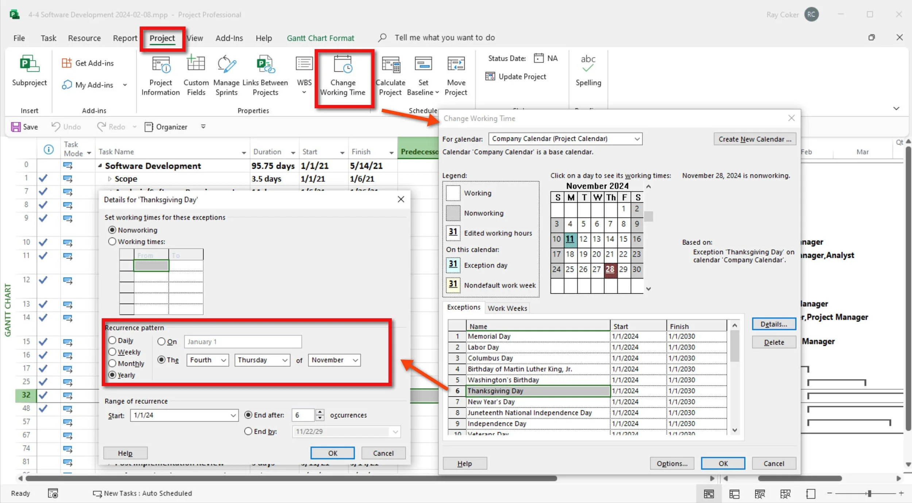Collapse the ribbon with the chevron

coord(896,108)
